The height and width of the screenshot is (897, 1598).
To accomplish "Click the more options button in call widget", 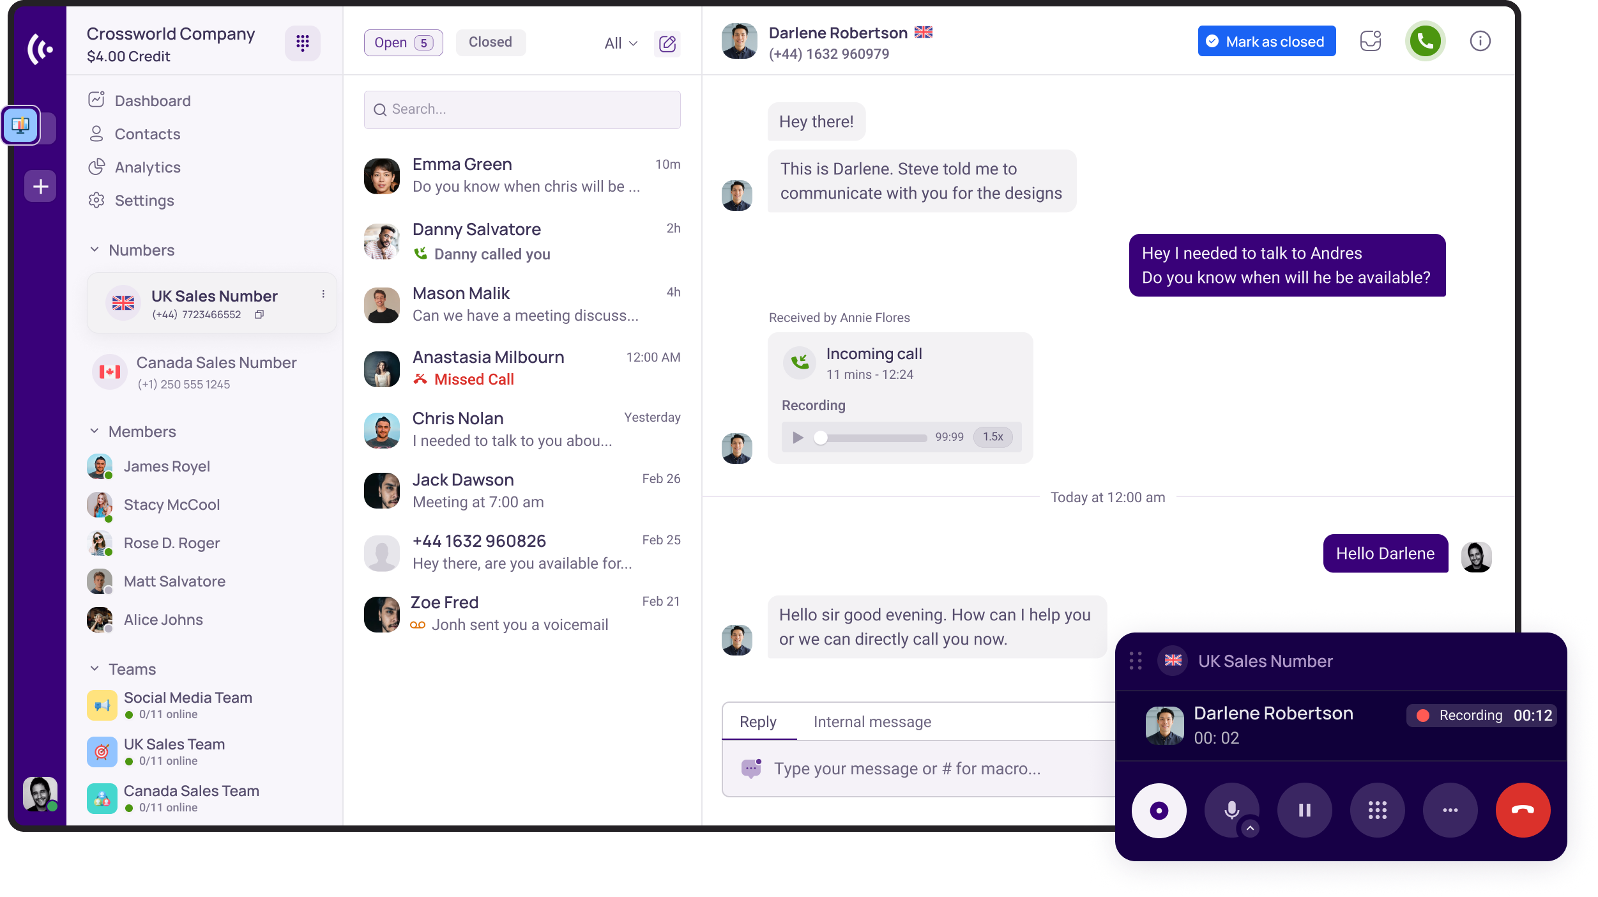I will [x=1450, y=810].
